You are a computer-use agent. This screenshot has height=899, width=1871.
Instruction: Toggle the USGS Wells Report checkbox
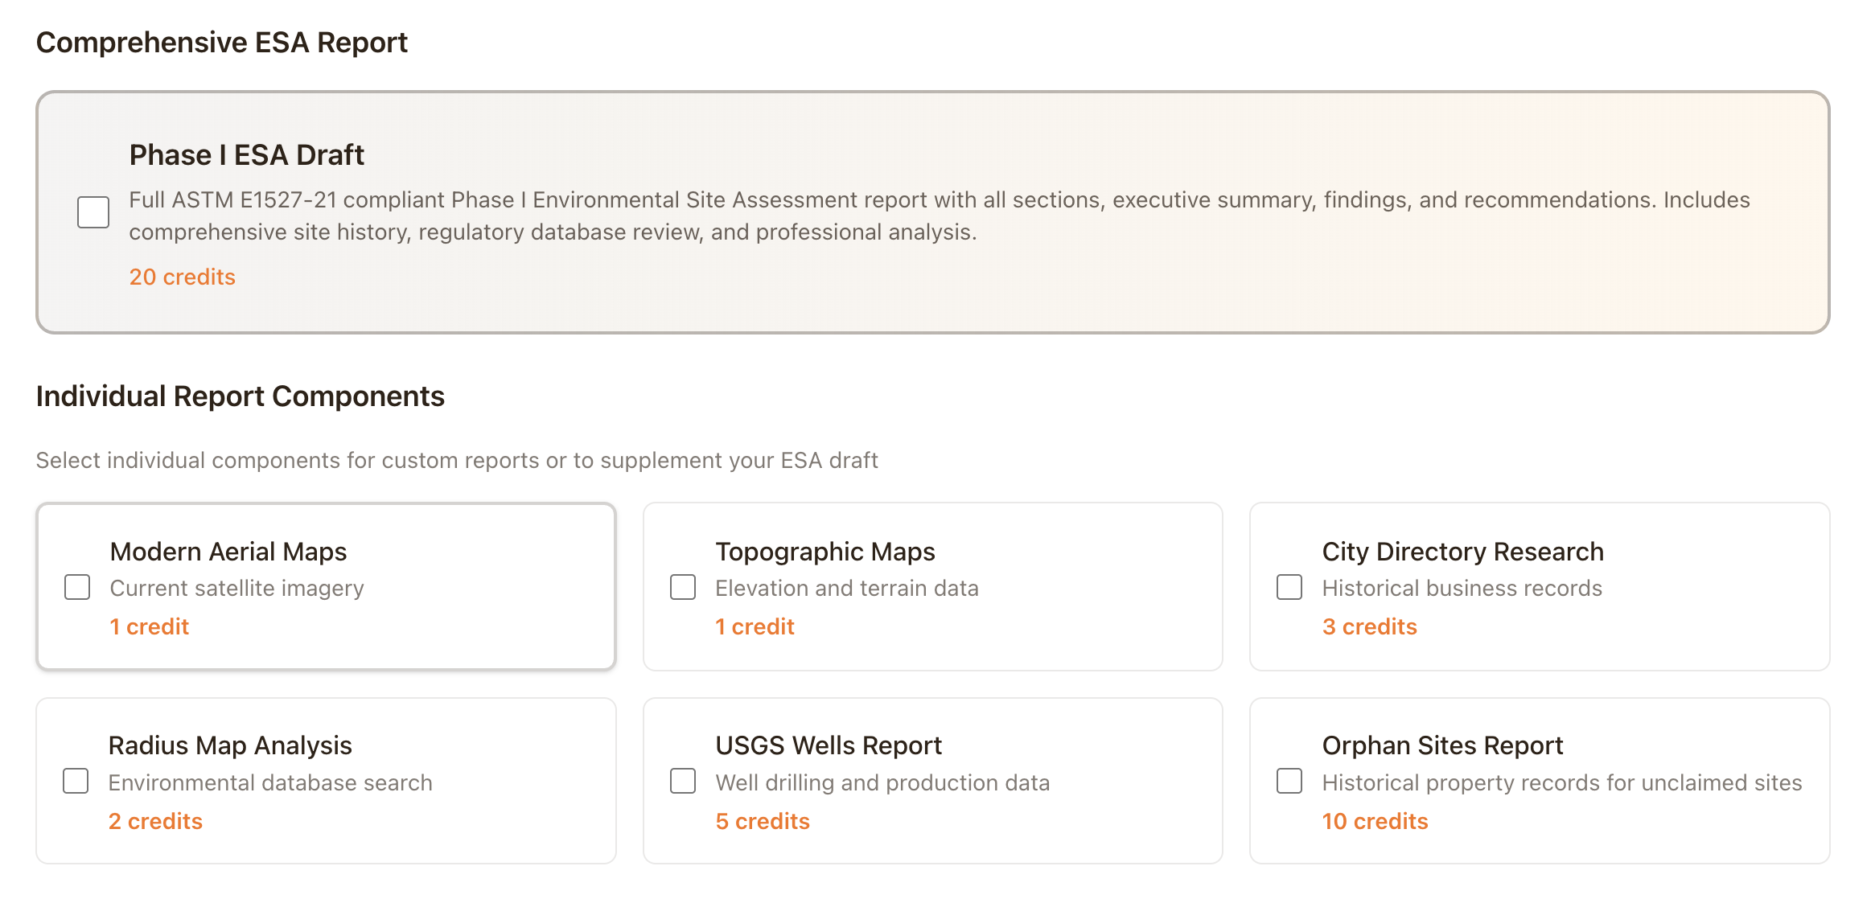click(x=682, y=781)
